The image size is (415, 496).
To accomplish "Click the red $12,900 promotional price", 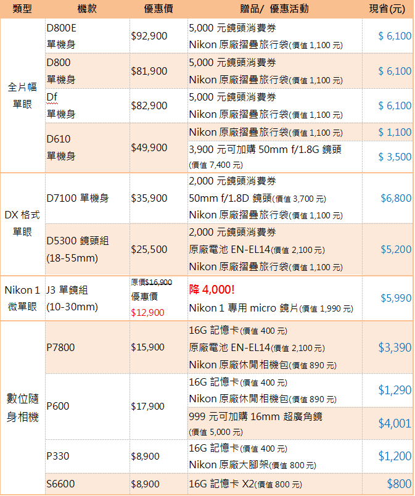I will 148,312.
